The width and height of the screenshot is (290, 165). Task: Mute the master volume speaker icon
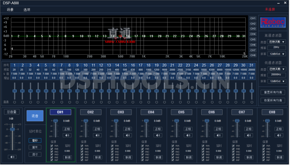pos(13,157)
